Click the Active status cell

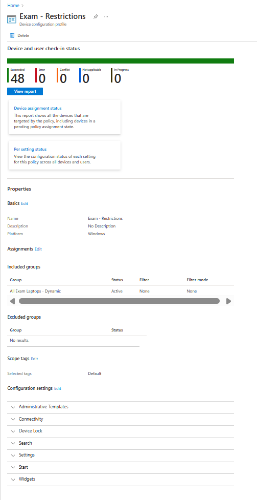tap(116, 291)
